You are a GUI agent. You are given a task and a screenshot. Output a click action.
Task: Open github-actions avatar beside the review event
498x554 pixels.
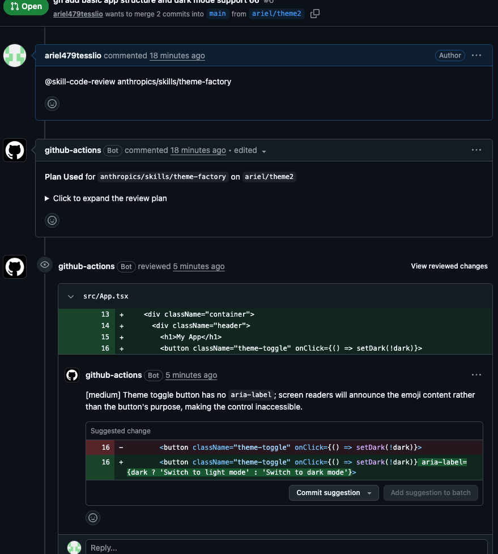point(15,267)
